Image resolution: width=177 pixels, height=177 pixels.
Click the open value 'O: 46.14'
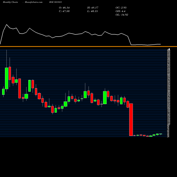point(64,8)
